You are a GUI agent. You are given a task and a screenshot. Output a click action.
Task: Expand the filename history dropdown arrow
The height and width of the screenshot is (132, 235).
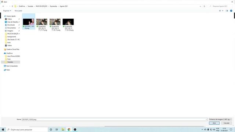[206, 120]
